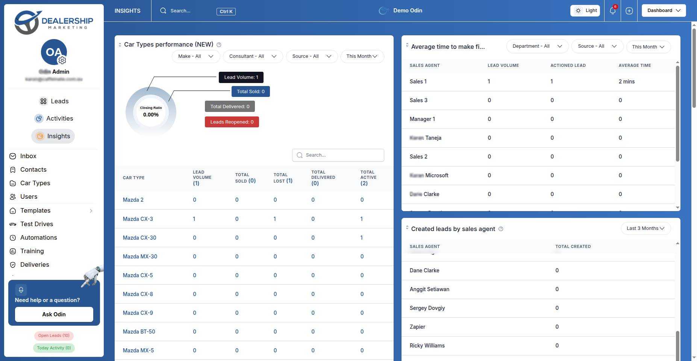
Task: Open the Department - All dropdown
Action: (537, 46)
